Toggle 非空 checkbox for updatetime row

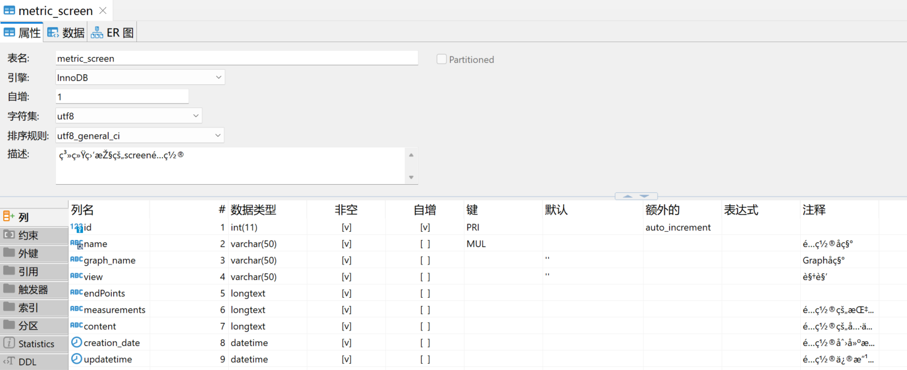pos(346,359)
